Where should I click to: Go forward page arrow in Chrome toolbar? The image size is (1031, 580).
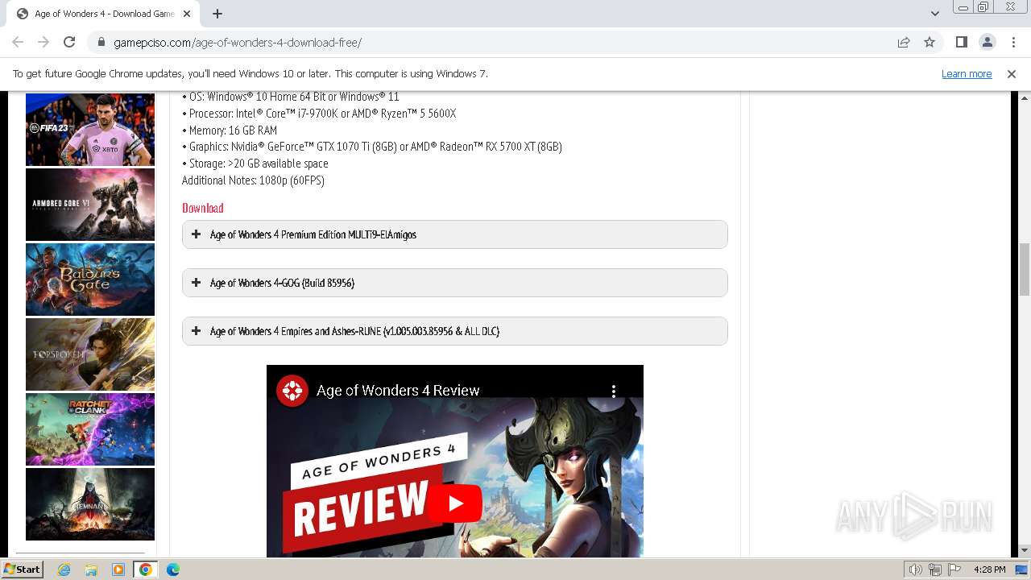(43, 42)
